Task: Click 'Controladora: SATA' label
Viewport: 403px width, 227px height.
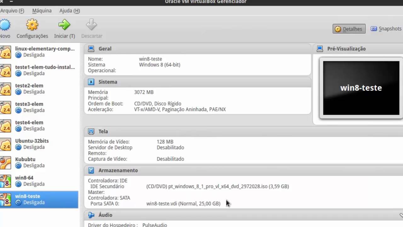Action: (x=109, y=198)
